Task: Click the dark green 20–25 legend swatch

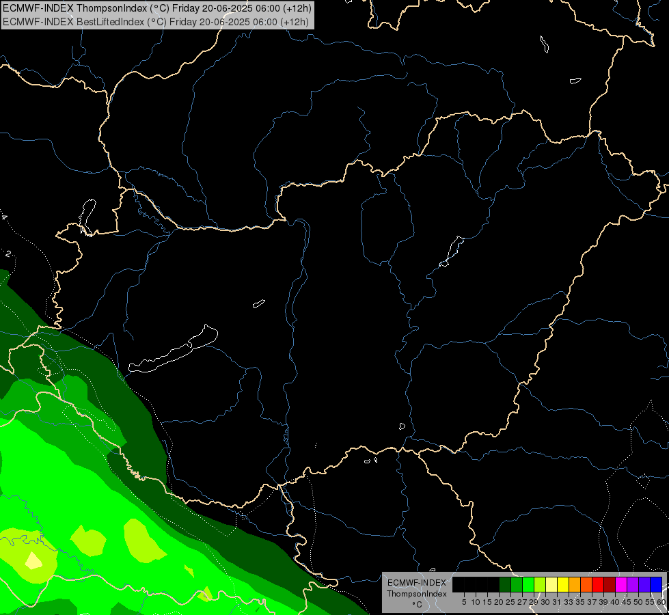Action: (505, 584)
